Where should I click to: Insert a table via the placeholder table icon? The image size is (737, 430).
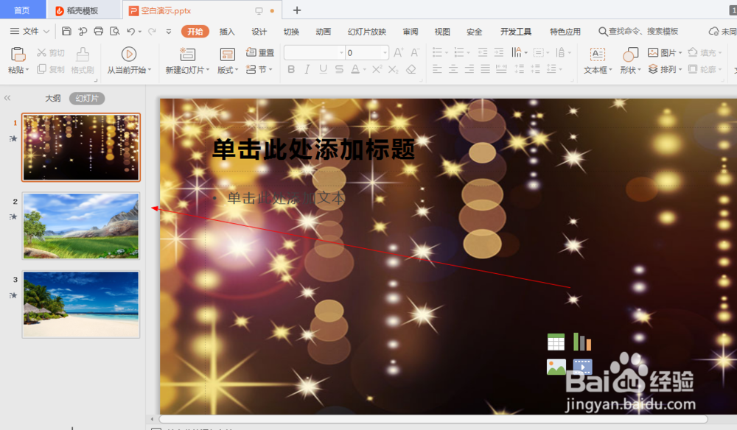click(x=556, y=342)
